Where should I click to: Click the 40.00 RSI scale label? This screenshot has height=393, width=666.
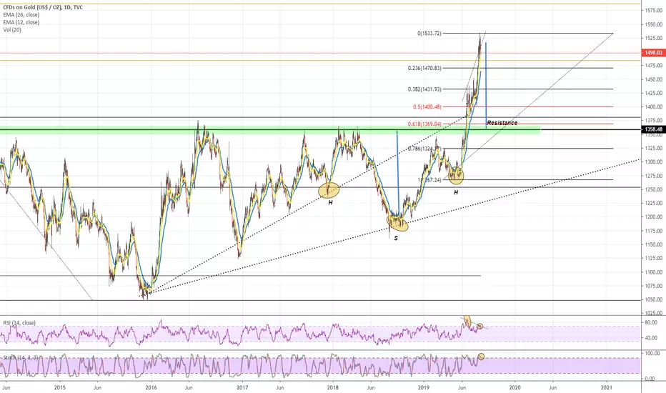[651, 338]
